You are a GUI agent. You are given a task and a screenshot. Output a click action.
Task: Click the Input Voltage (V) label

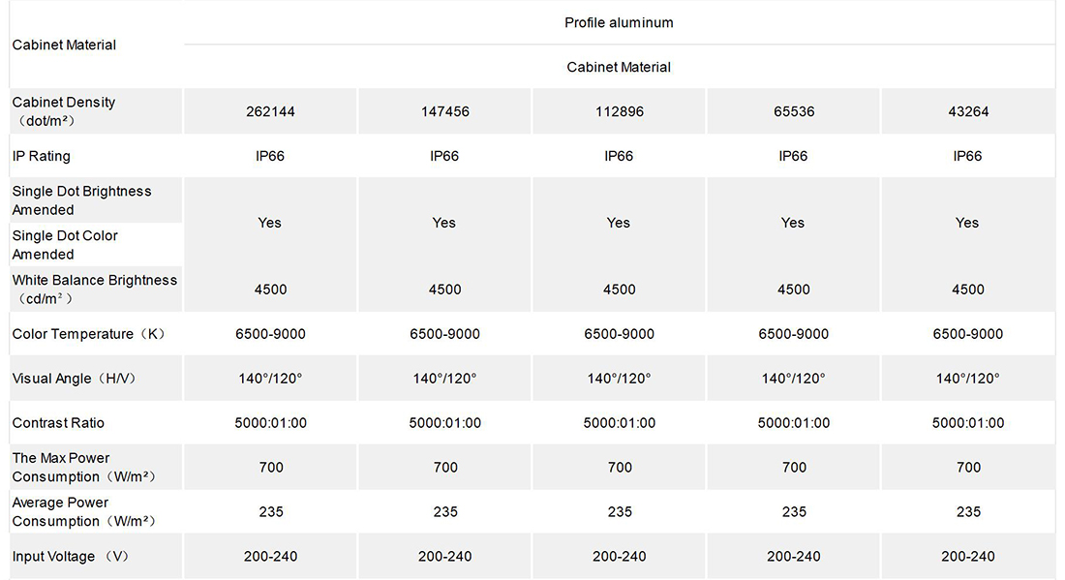click(x=70, y=556)
